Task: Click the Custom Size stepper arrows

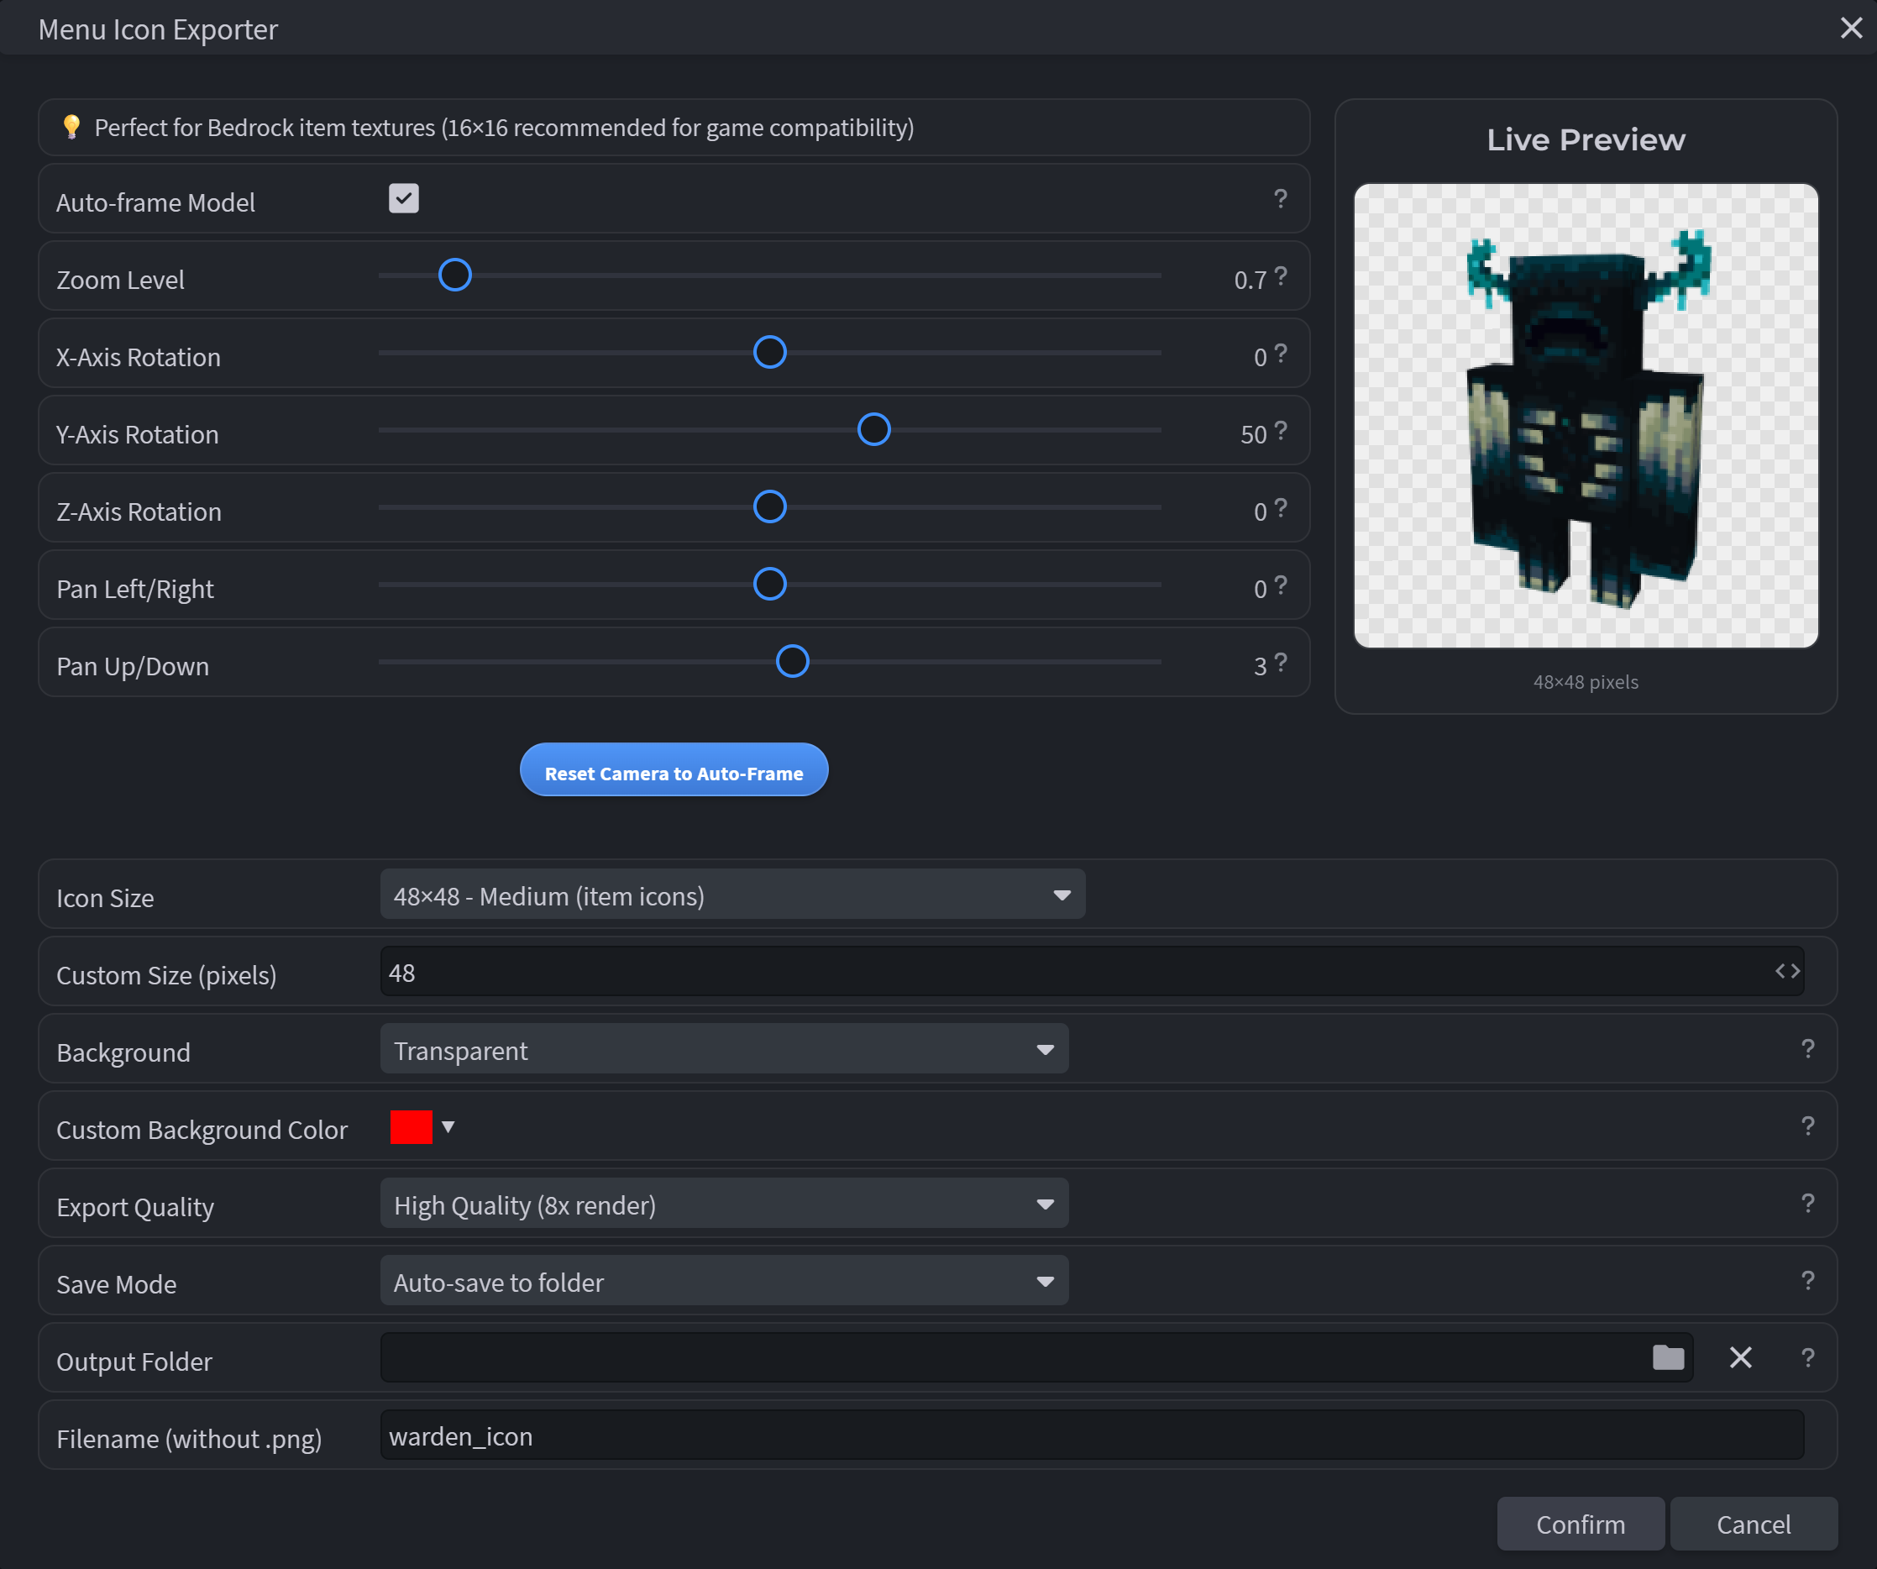Action: (1787, 972)
